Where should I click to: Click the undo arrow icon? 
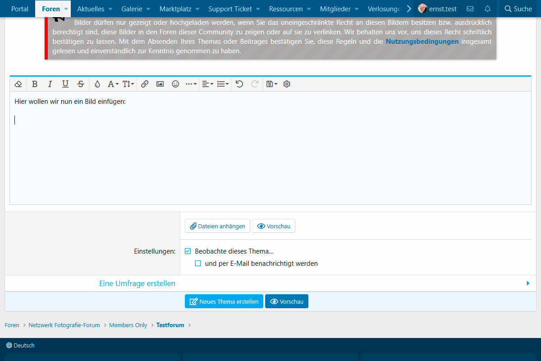pyautogui.click(x=239, y=84)
